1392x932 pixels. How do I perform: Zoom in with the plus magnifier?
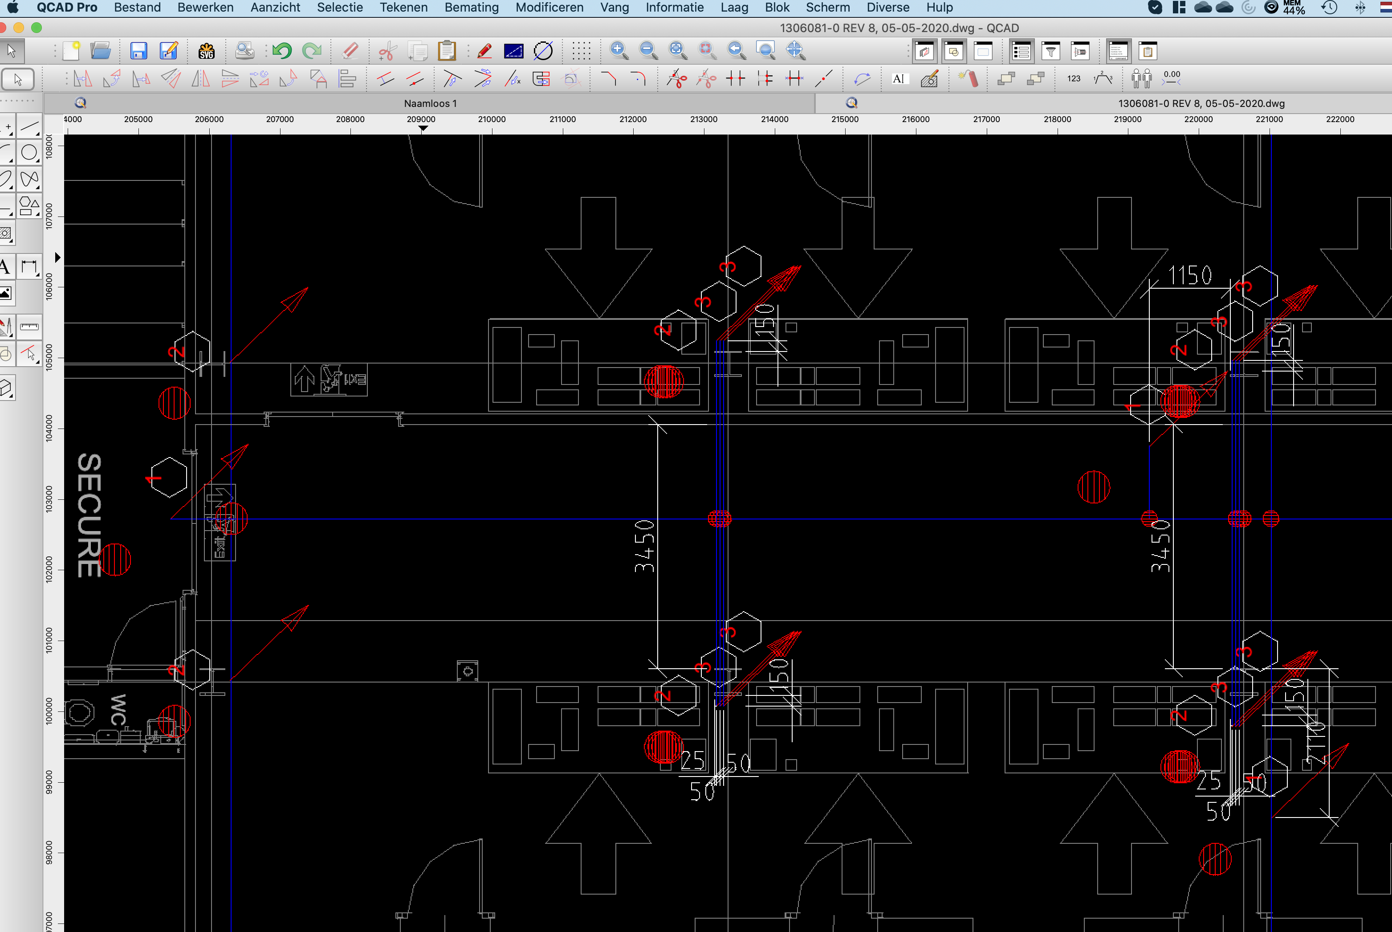(x=619, y=51)
